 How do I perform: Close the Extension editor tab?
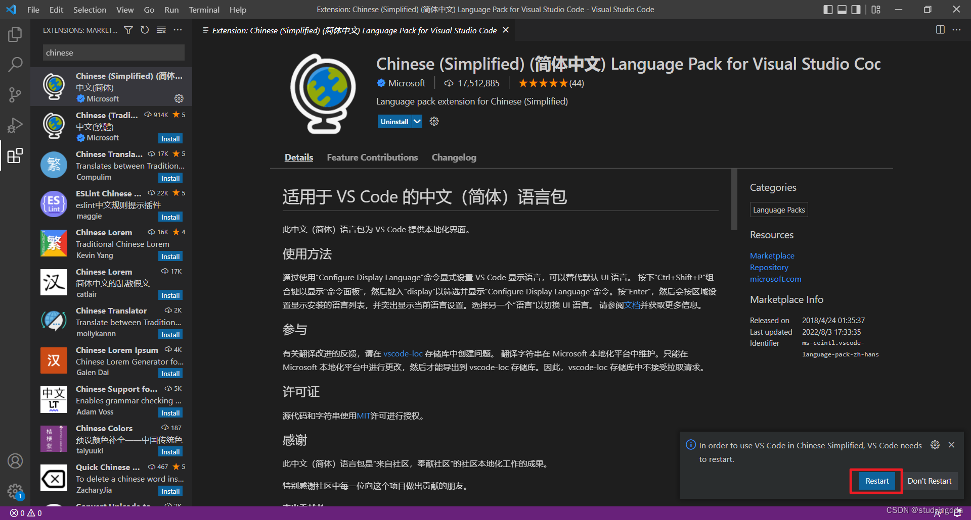506,30
